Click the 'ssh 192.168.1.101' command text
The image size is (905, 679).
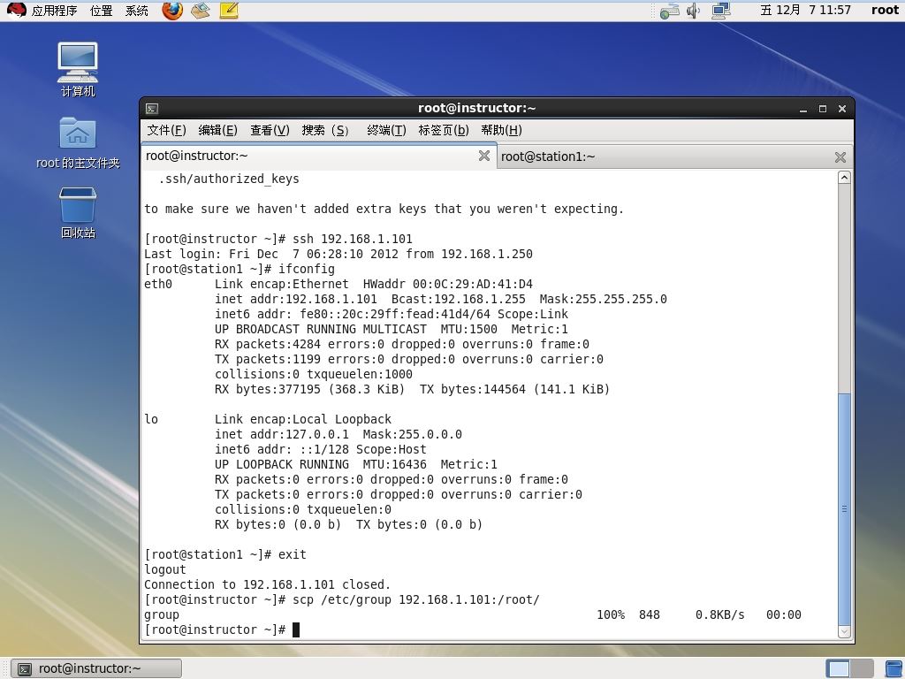pos(353,239)
